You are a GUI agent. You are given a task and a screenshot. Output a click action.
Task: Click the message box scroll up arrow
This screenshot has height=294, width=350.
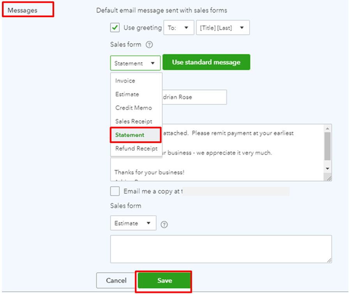[327, 129]
